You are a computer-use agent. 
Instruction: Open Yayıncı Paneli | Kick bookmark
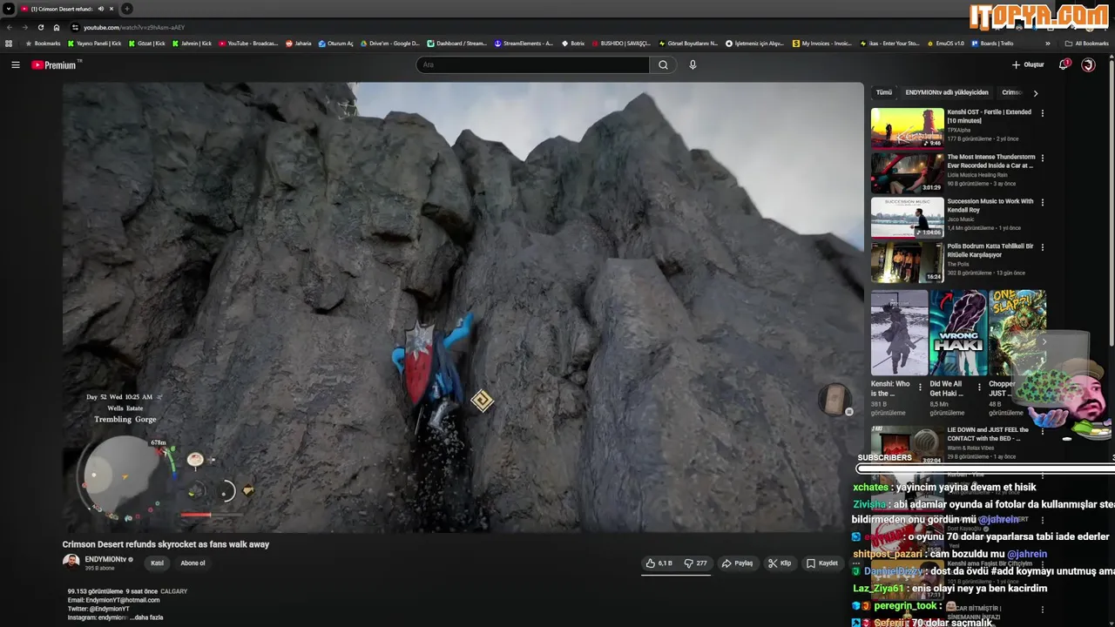point(95,43)
